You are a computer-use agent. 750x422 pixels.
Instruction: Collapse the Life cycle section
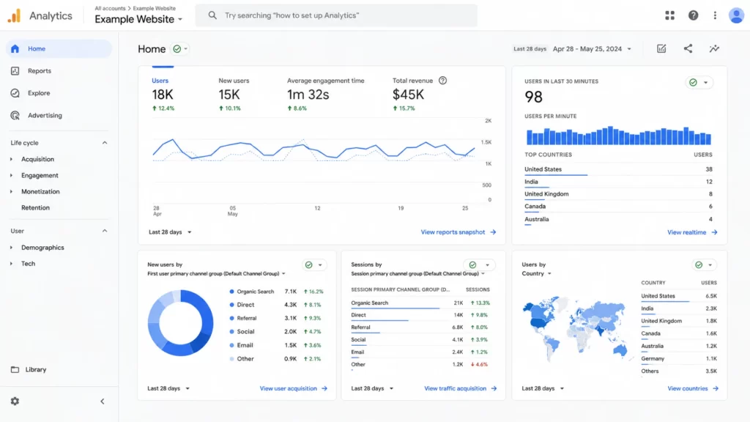105,143
